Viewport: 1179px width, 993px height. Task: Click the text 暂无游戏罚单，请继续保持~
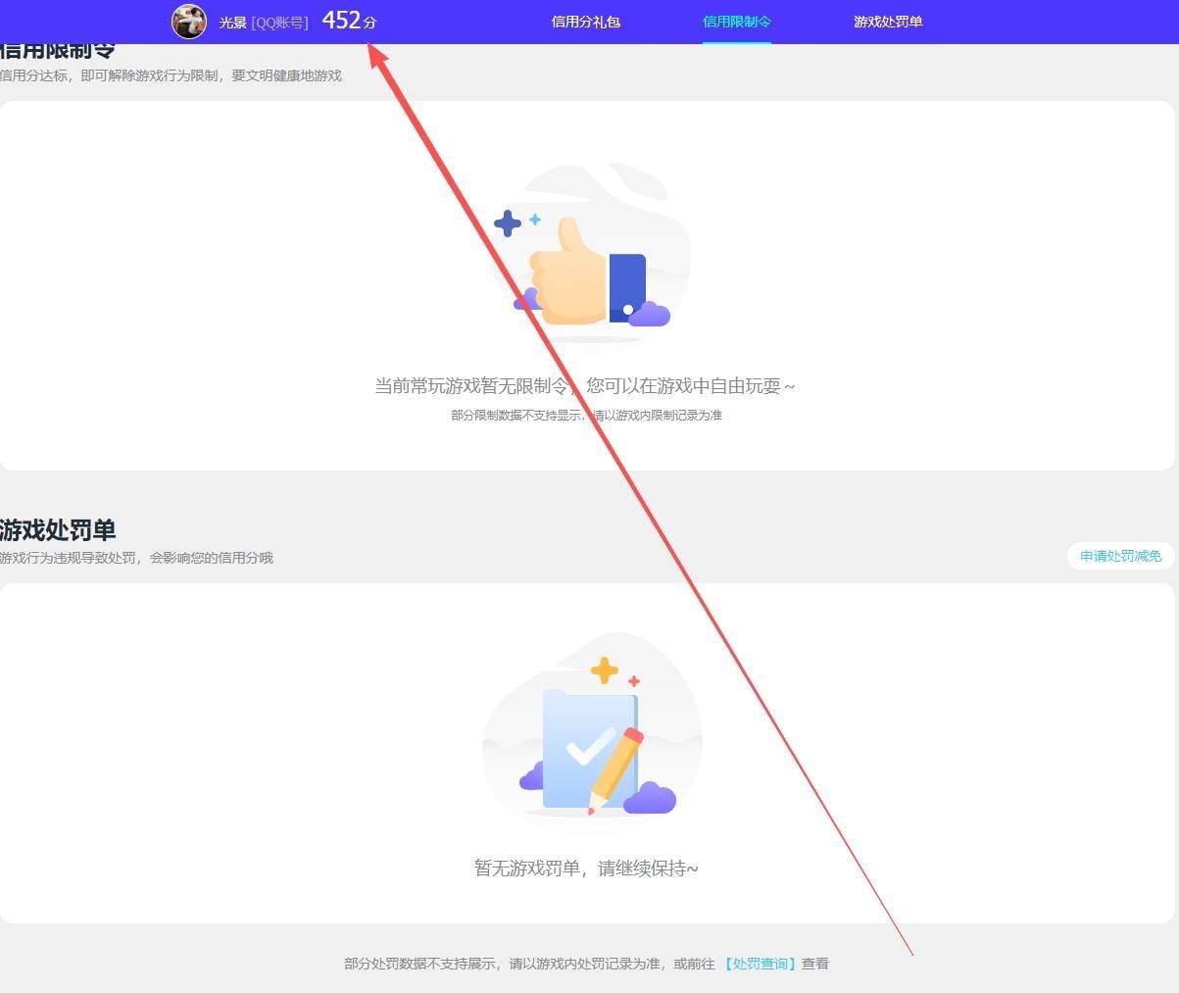click(x=586, y=869)
